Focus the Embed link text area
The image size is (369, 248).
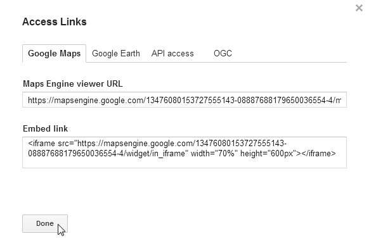[x=184, y=152]
